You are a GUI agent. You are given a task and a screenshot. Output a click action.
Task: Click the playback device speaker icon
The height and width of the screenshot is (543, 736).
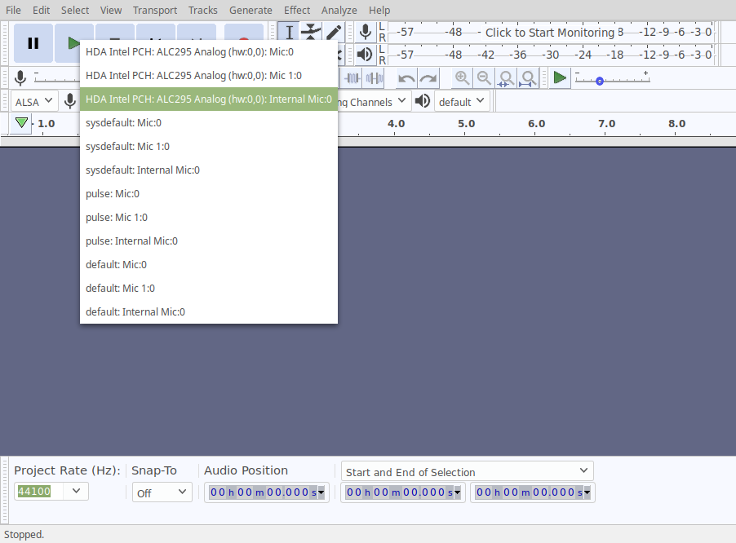pos(423,101)
